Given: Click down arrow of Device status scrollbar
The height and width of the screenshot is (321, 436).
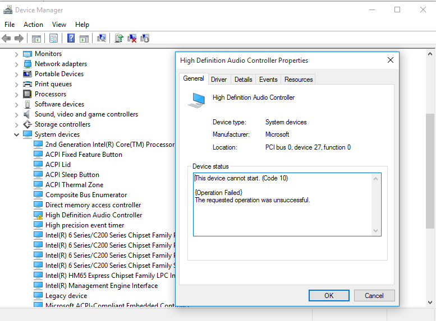Looking at the screenshot, I should pos(375,231).
